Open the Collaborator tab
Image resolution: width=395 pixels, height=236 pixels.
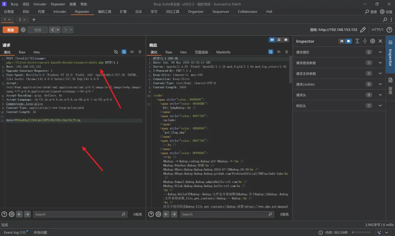(x=247, y=12)
